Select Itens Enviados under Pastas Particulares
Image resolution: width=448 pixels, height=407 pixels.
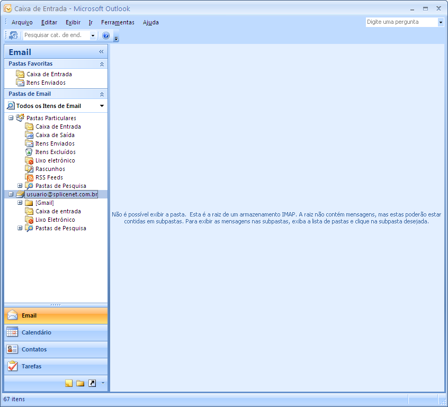[55, 143]
